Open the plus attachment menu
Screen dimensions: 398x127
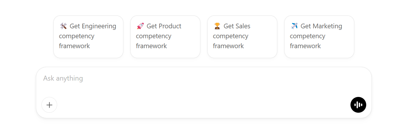tap(49, 105)
